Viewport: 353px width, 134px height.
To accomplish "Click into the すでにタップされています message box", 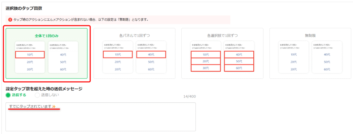I will point(101,117).
